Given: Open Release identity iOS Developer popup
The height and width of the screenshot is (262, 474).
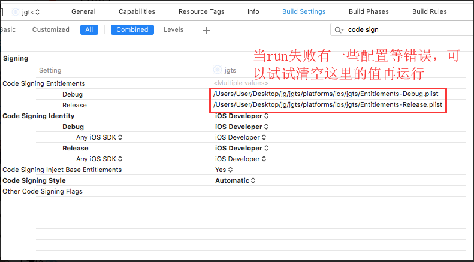Looking at the screenshot, I should 242,148.
